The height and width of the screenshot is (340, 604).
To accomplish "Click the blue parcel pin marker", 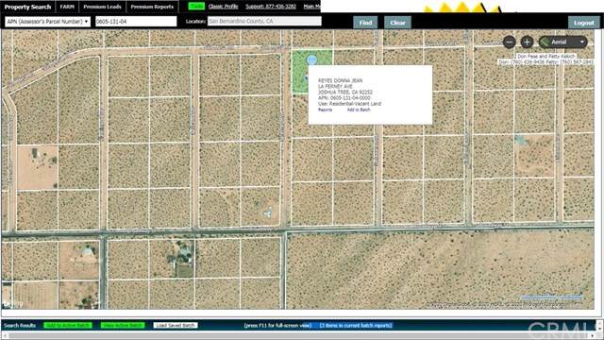I will (311, 59).
